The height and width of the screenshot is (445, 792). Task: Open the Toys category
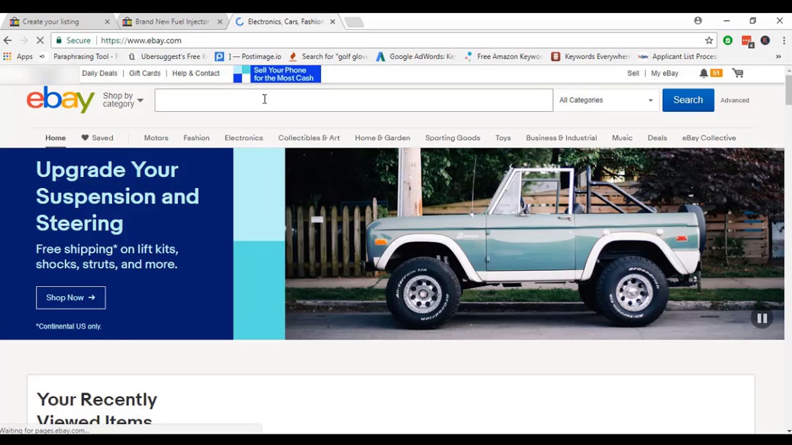(503, 138)
